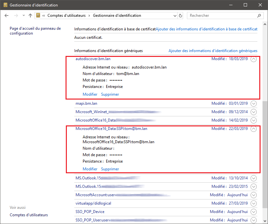Open the address bar history dropdown
Screen dimensions: 268x224
click(175, 16)
